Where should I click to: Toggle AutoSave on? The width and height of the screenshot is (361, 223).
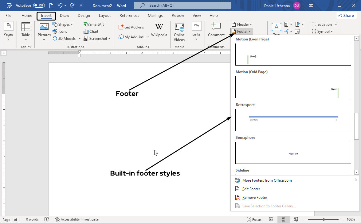(x=39, y=5)
